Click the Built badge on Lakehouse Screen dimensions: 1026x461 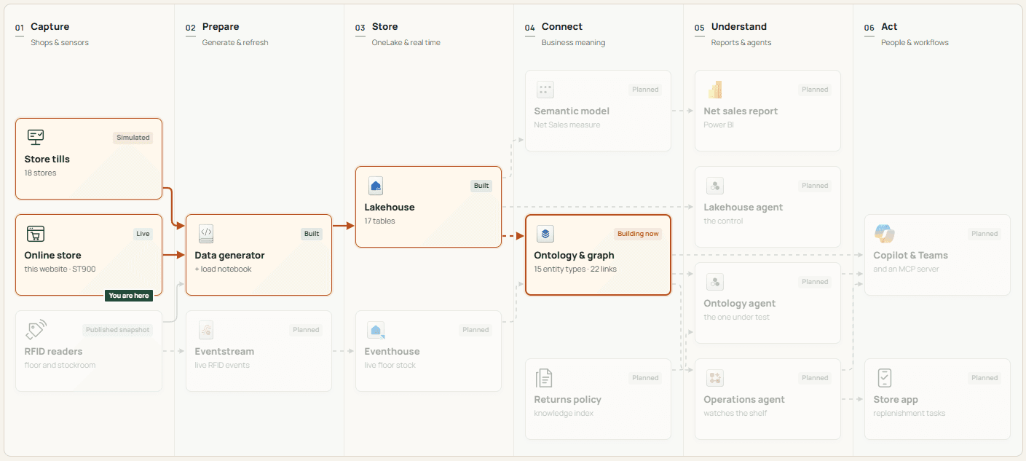click(x=481, y=186)
